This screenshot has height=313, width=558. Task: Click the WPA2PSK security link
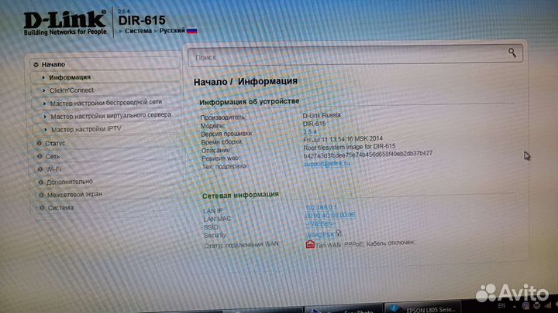(x=319, y=235)
